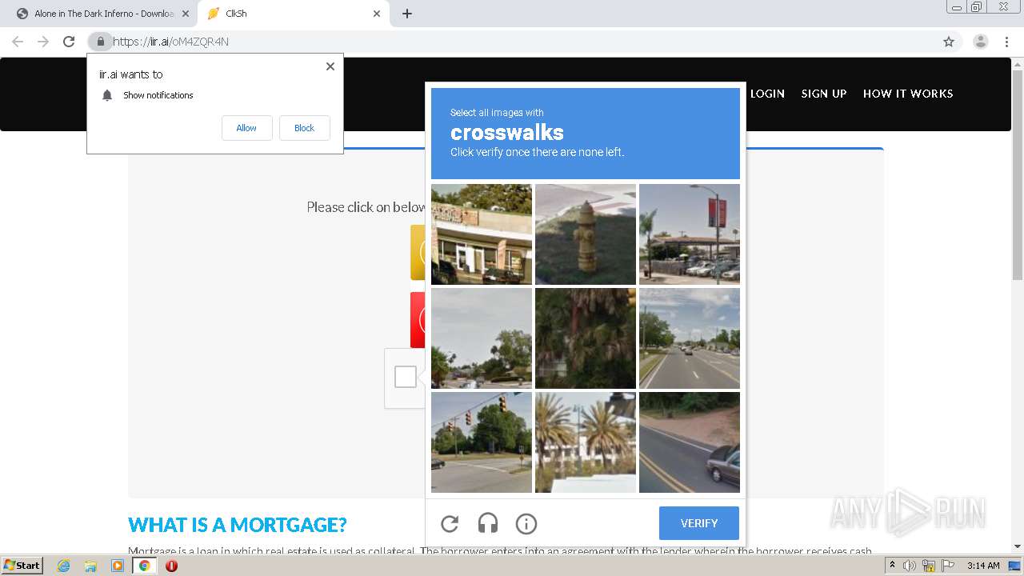Select the gas station with banner tile
1024x576 pixels.
coord(690,234)
